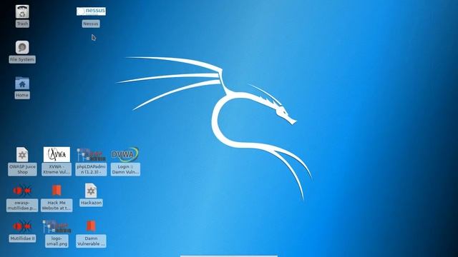Click the Home label text
The width and height of the screenshot is (458, 257).
tap(22, 95)
